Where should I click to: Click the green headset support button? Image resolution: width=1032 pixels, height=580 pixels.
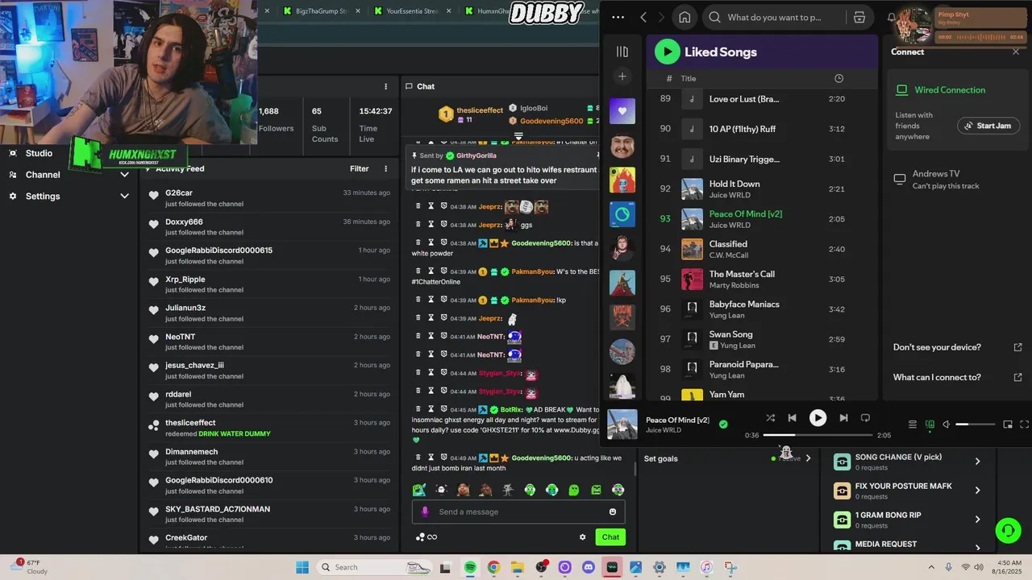[1008, 530]
